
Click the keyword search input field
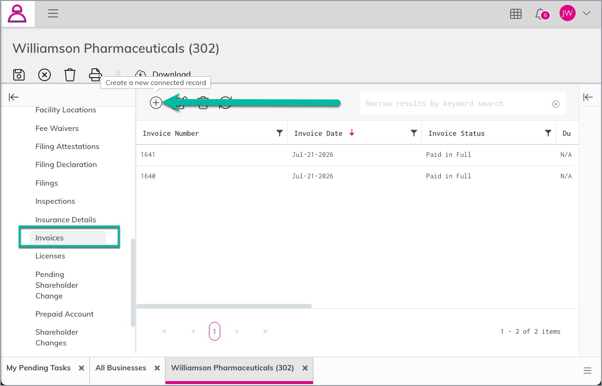457,104
